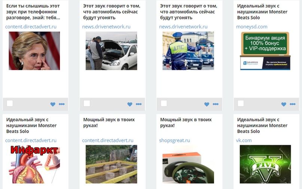
Task: Open the Инфаркт heart image
Action: [34, 164]
